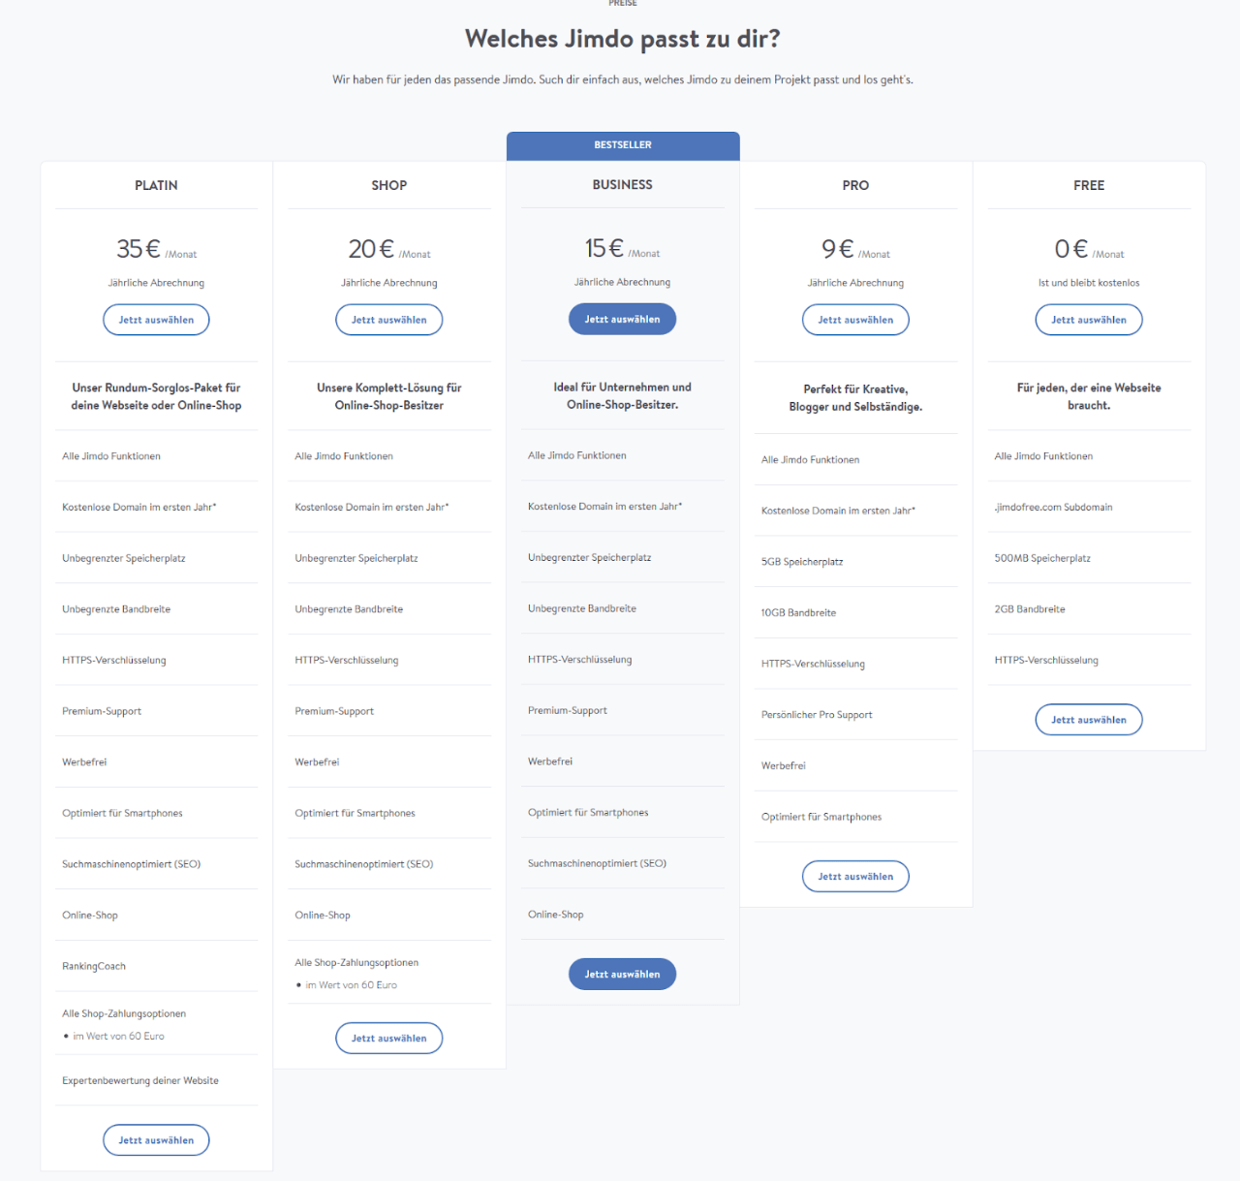Click top 'Jetzt auswählen' button in SHOP column

coord(389,320)
